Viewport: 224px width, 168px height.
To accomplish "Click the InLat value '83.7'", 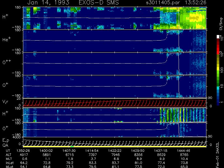I will click(115, 163).
